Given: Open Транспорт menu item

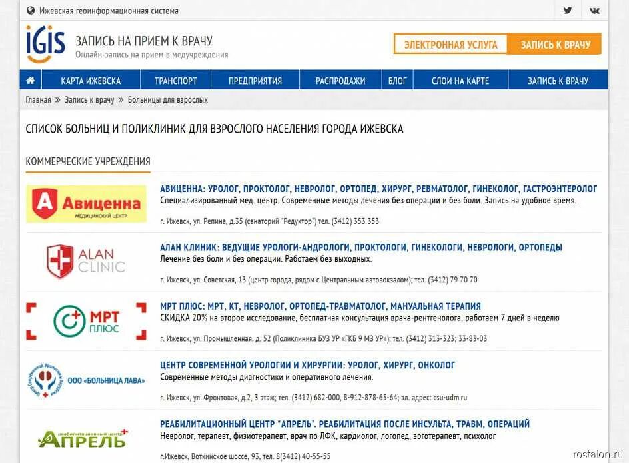Looking at the screenshot, I should pyautogui.click(x=176, y=80).
